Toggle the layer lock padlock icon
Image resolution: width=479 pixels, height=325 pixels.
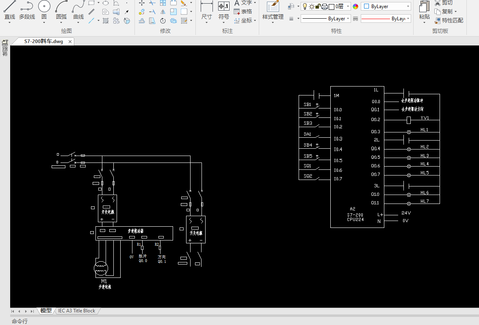(x=318, y=6)
